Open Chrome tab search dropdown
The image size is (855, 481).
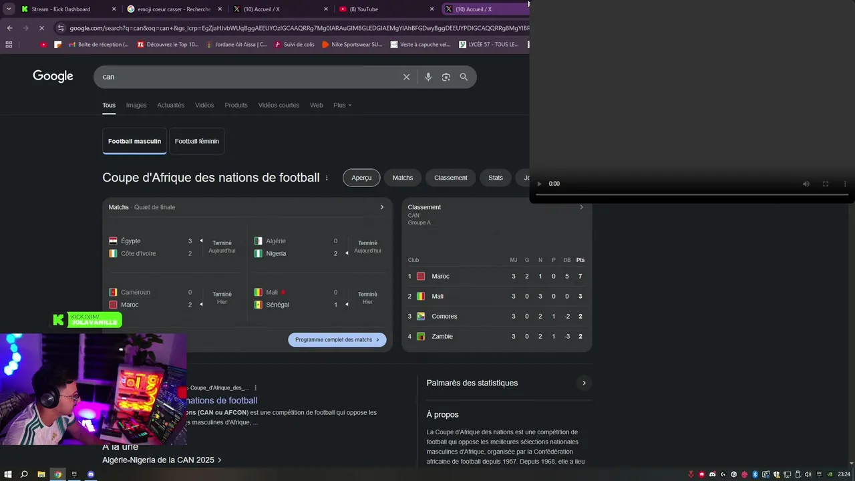pyautogui.click(x=9, y=9)
